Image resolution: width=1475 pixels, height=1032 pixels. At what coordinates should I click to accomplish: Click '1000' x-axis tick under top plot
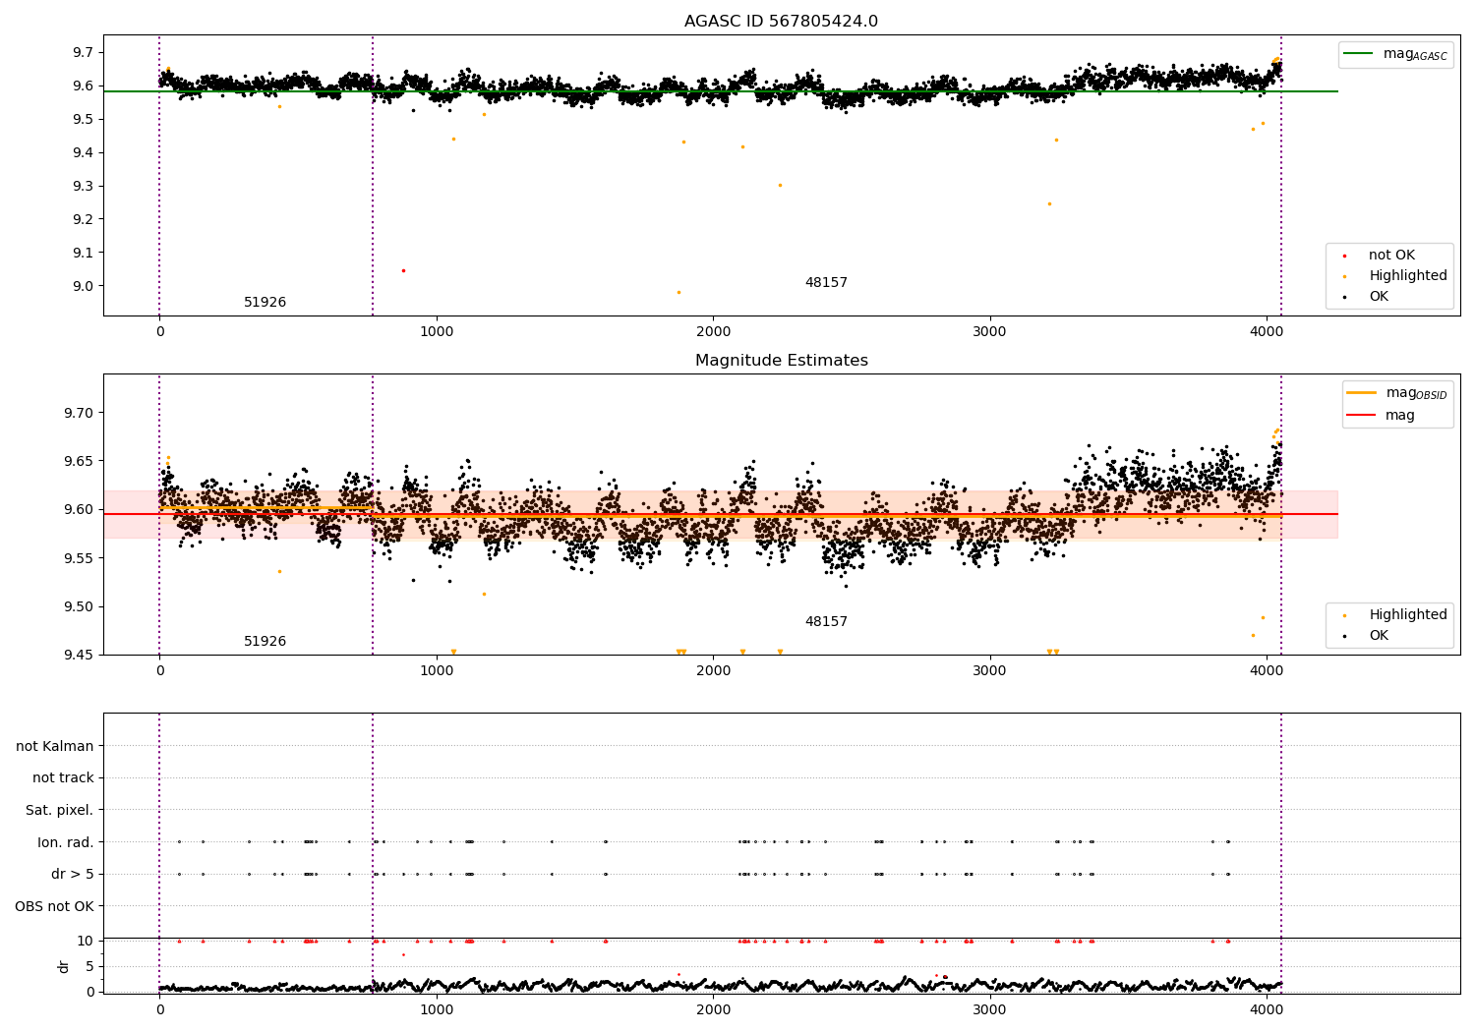click(437, 332)
